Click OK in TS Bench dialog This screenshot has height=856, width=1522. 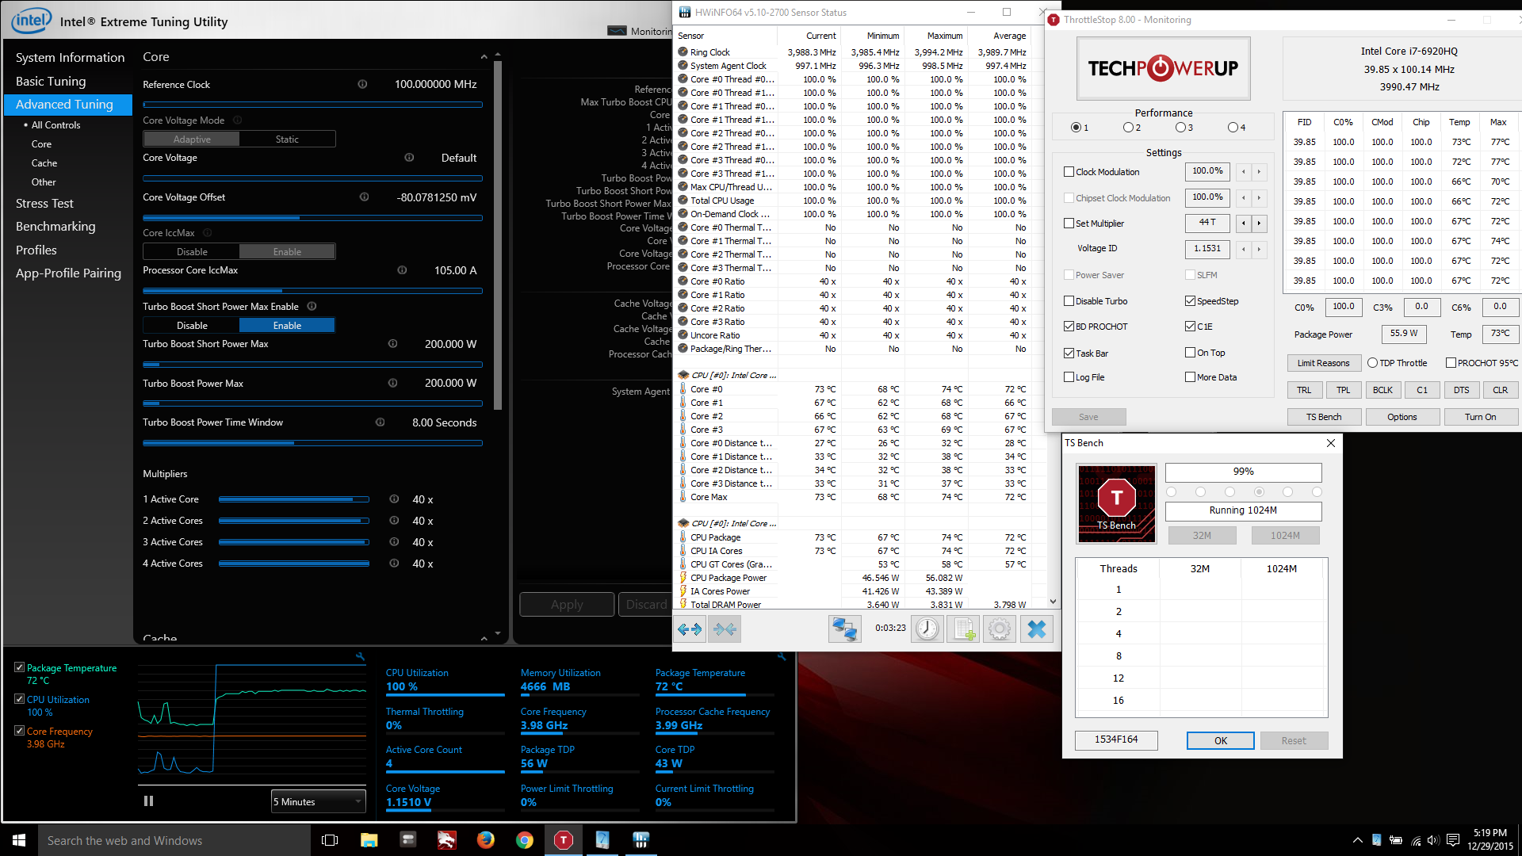point(1220,741)
